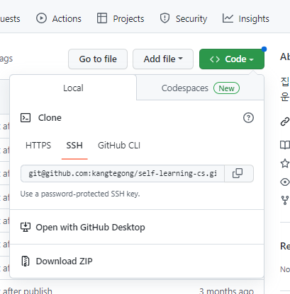Click the '3 months ago' commit time
This screenshot has height=294, width=290.
226,290
